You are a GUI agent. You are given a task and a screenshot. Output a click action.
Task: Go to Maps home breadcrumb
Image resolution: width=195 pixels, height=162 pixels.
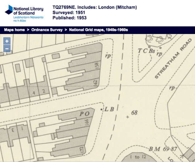(14, 30)
